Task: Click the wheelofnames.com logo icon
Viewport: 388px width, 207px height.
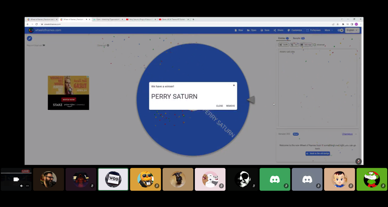Action: 31,30
